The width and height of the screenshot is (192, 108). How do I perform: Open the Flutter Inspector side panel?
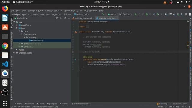190,55
